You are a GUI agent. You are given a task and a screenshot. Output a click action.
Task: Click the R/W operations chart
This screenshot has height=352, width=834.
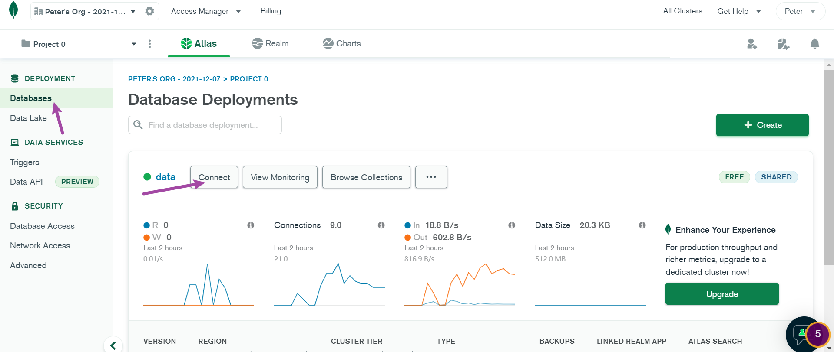click(199, 284)
